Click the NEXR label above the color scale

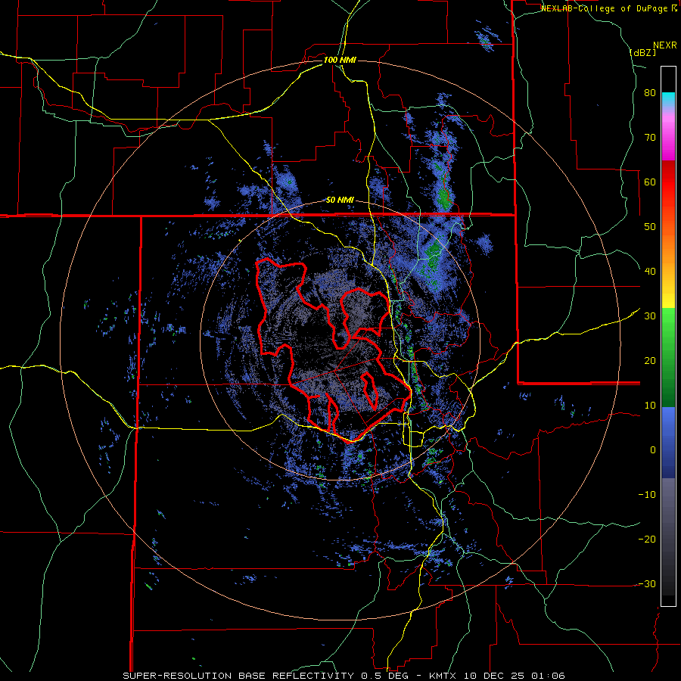coord(665,45)
